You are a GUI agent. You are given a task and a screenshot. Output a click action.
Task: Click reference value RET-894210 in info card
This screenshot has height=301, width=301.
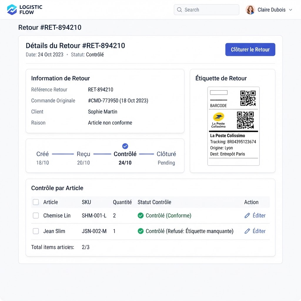coord(101,90)
